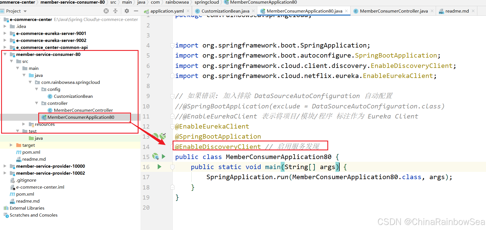
Task: Click @SpringBootApplication annotation on line 13
Action: click(218, 136)
